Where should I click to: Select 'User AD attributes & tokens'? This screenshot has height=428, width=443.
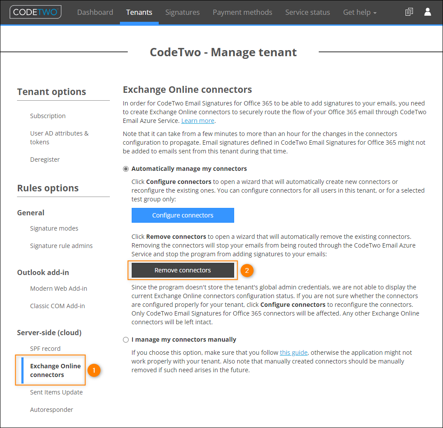tap(59, 137)
